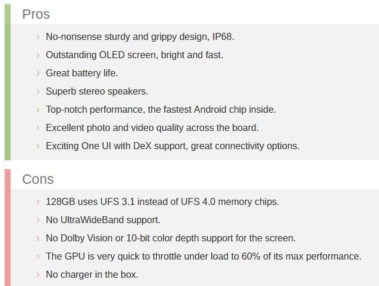379x286 pixels.
Task: Click the "No-nonsense sturdy and grippy design" text
Action: pos(139,37)
